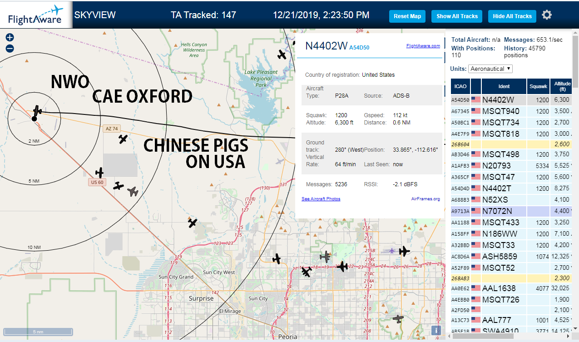The width and height of the screenshot is (579, 342).
Task: Open the FlightAware.com link
Action: (423, 46)
